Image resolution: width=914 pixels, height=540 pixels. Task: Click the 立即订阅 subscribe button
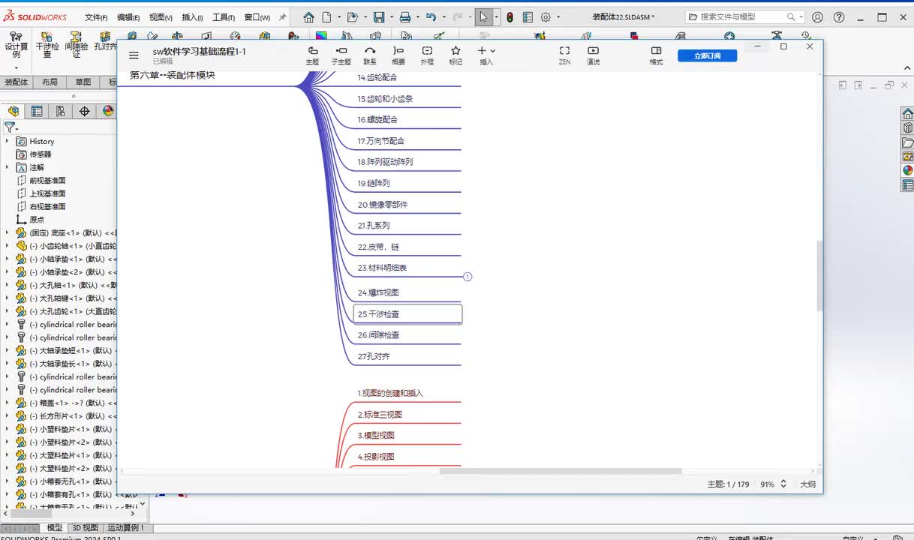point(707,55)
